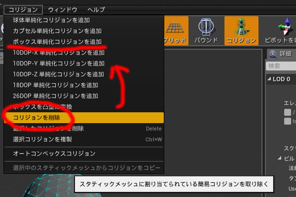Viewport: 296px width, 197px height.
Task: Toggle the first checkbox under LOD 0
Action: [288, 112]
